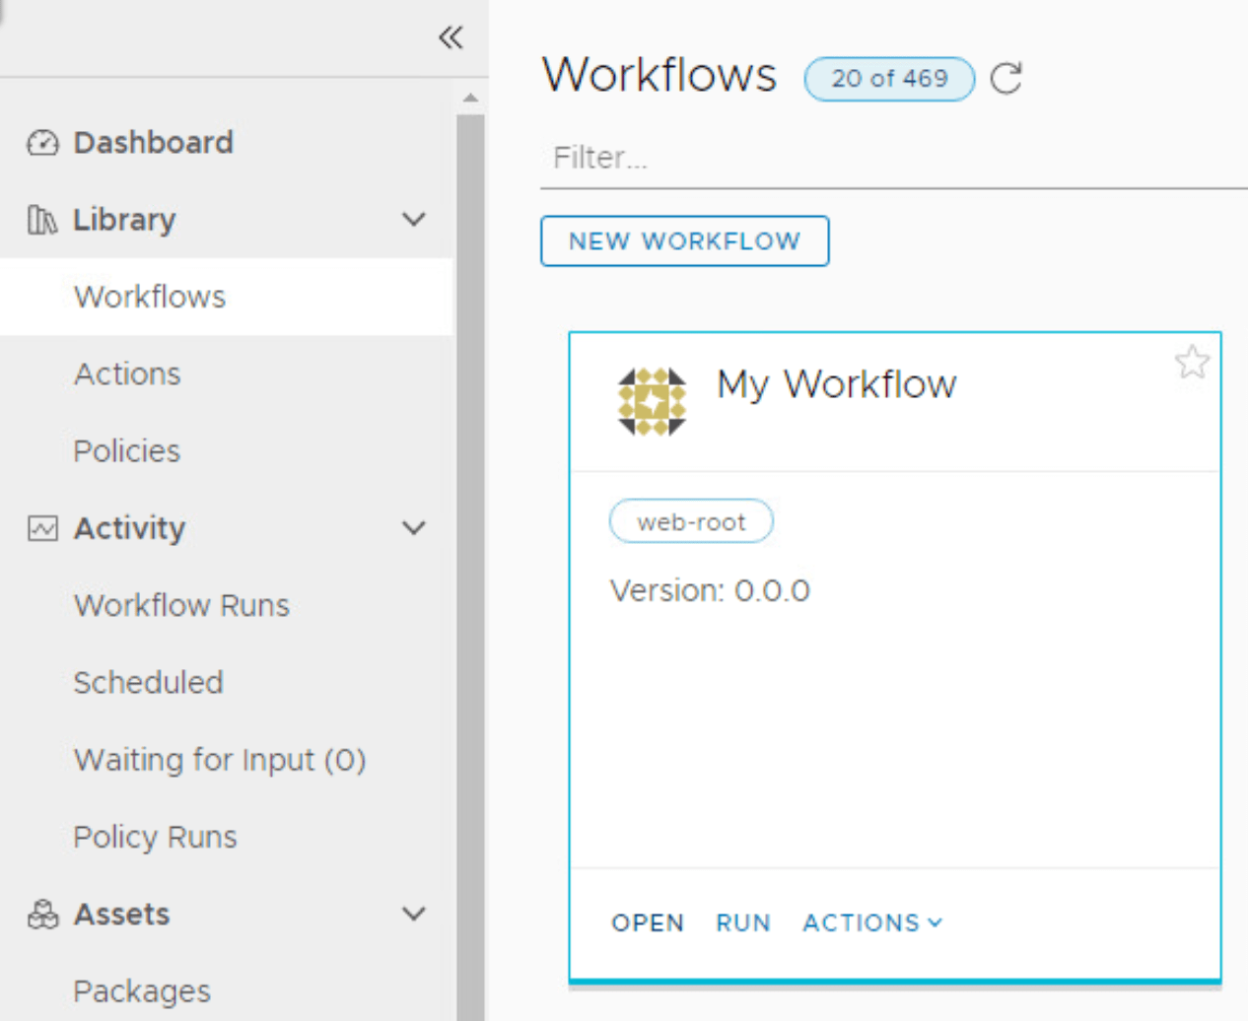Click the Dashboard gauge icon

coord(42,143)
